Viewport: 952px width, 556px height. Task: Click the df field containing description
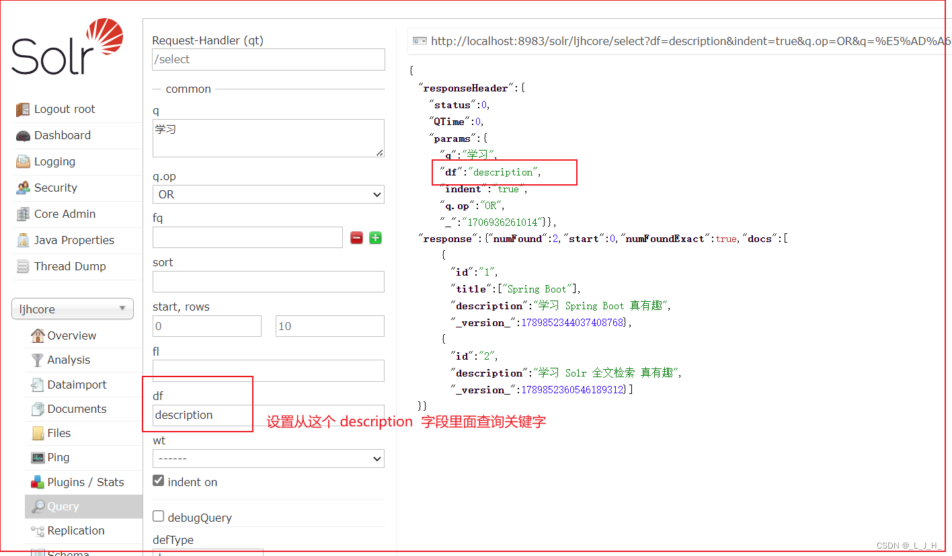[x=268, y=415]
